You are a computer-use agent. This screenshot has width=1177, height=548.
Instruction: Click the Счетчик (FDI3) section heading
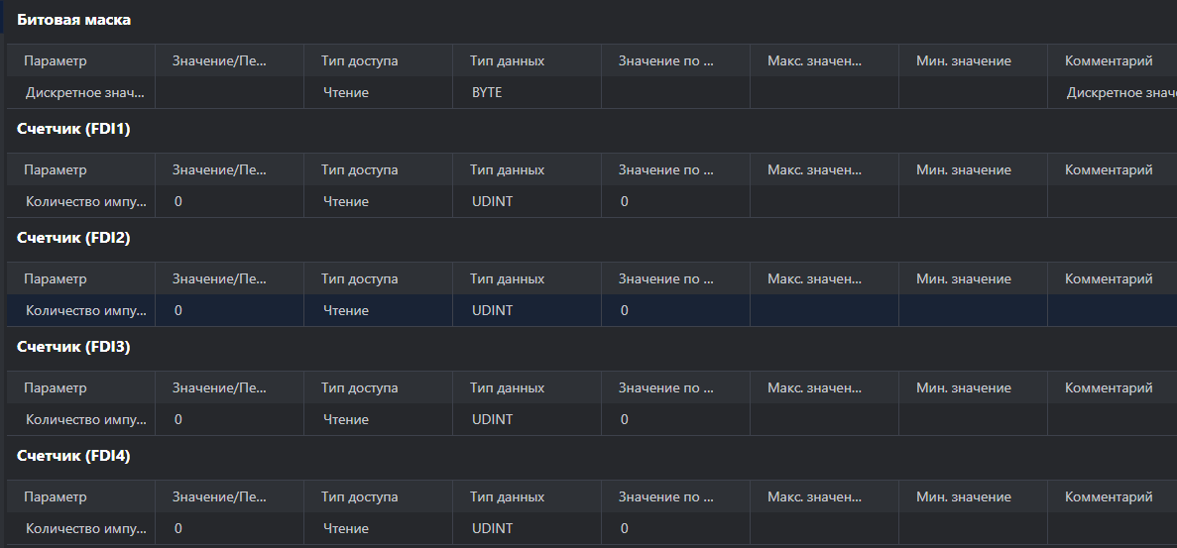[73, 347]
